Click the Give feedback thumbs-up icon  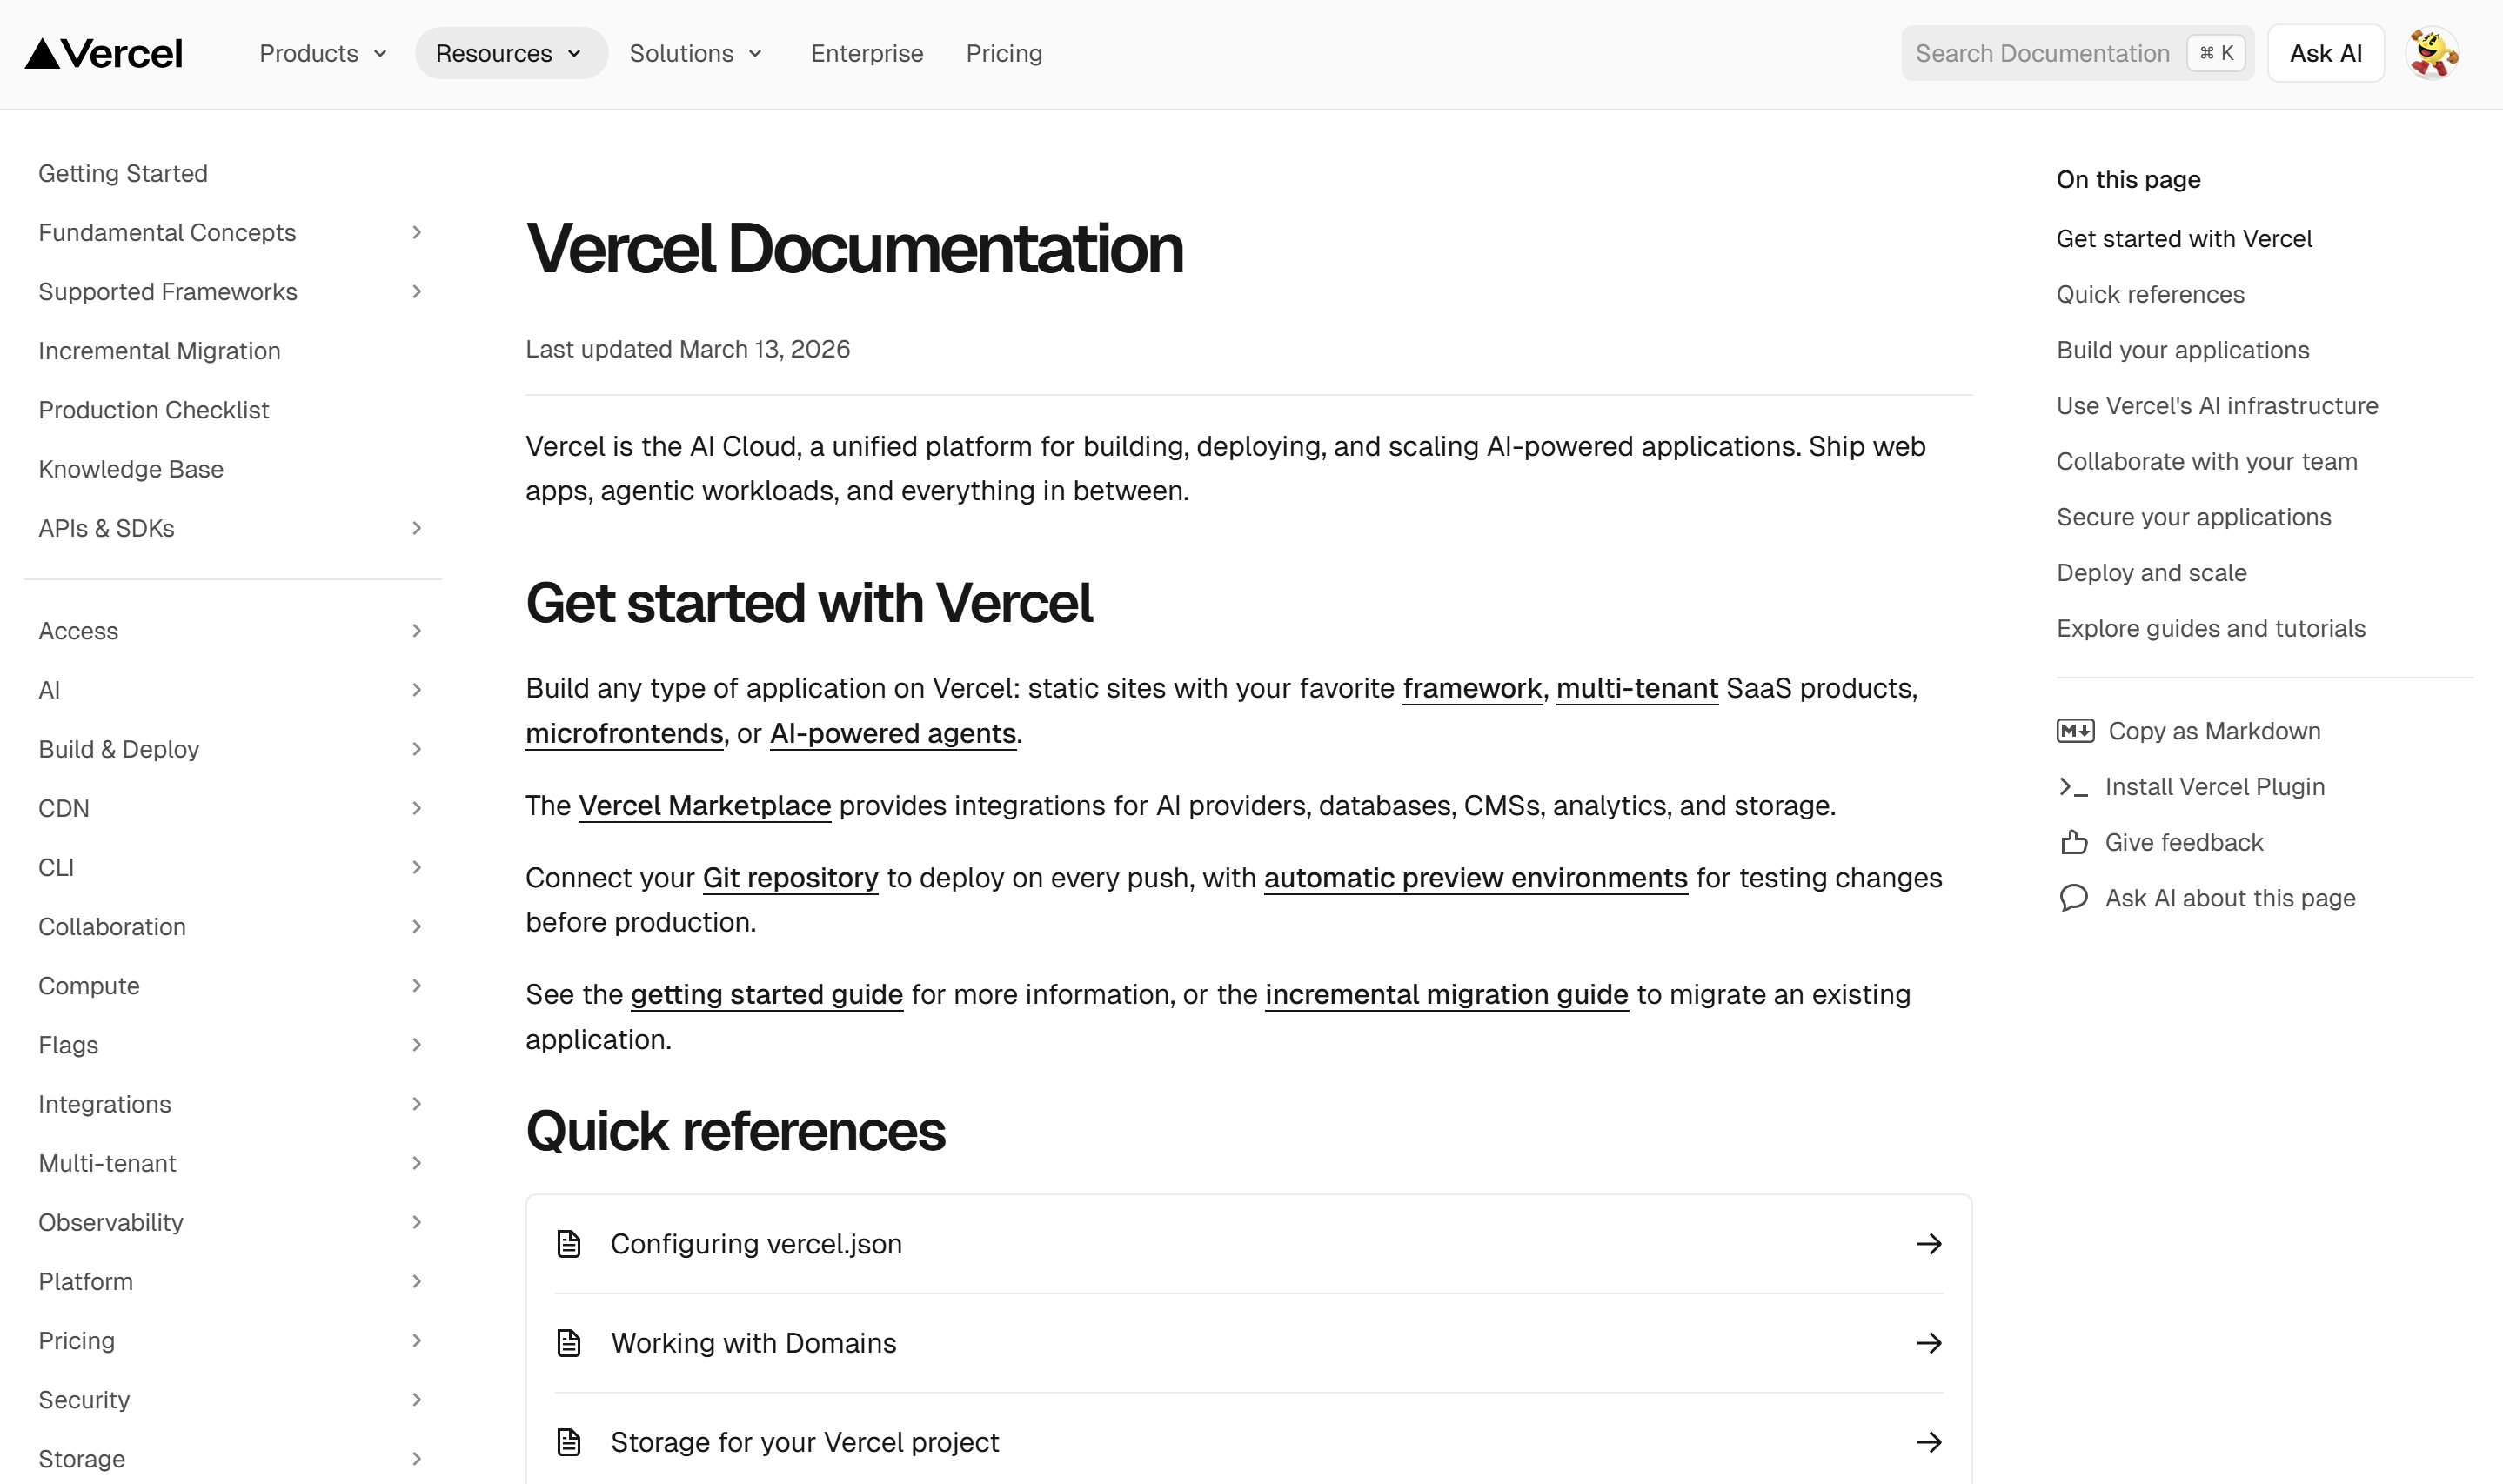click(x=2073, y=843)
